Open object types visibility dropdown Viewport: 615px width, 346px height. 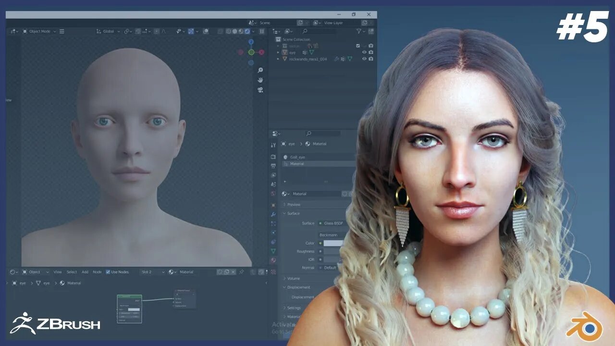(180, 31)
